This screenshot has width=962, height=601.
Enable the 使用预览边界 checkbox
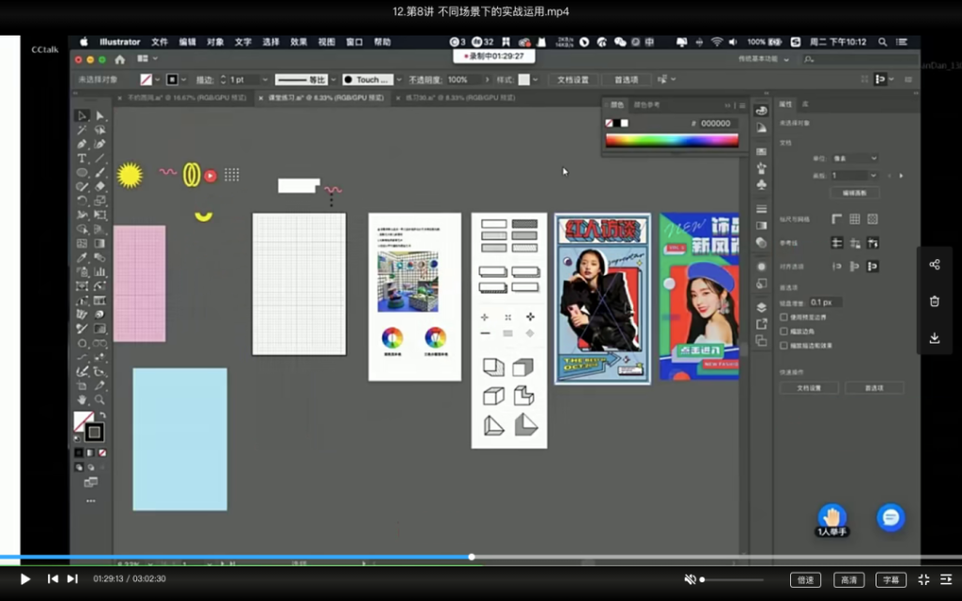click(x=784, y=317)
